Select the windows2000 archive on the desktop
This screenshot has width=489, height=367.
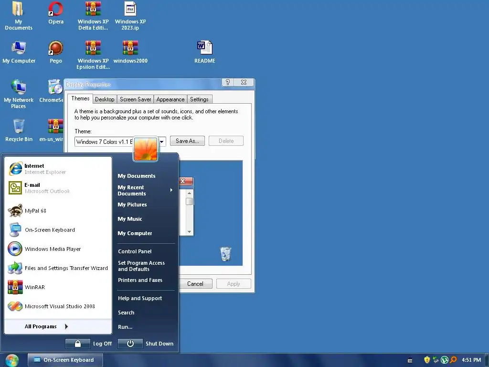coord(130,52)
